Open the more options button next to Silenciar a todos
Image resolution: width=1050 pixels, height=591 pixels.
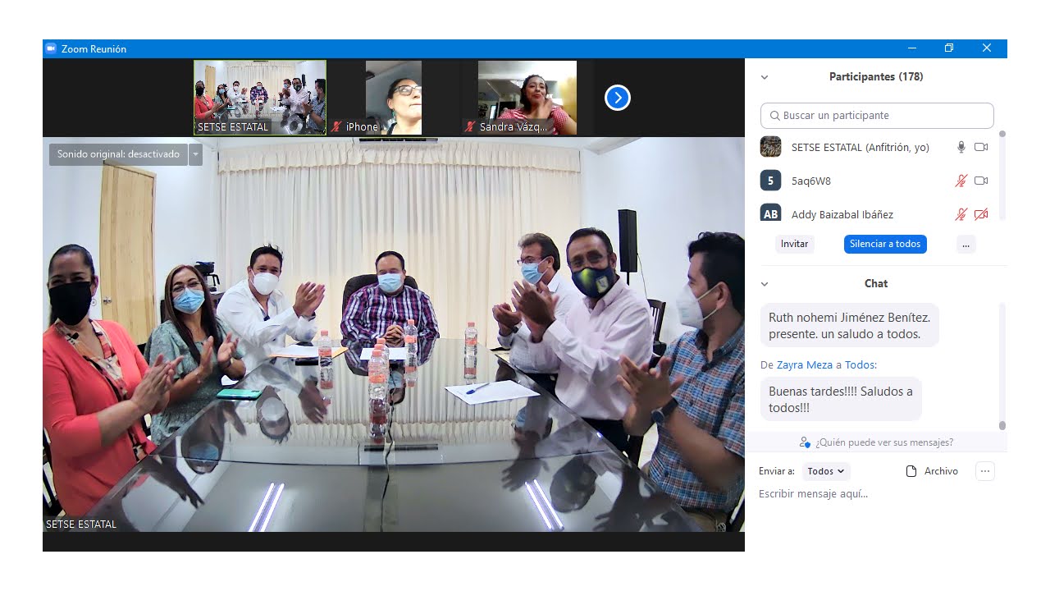pyautogui.click(x=966, y=244)
